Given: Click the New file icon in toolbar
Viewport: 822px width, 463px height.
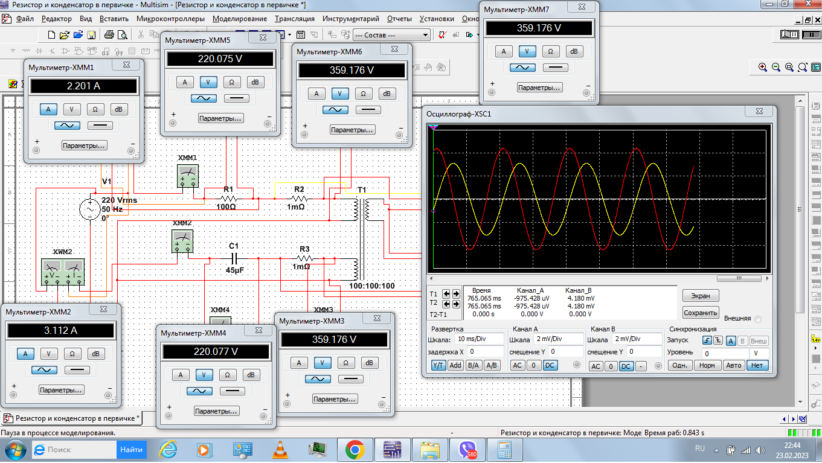Looking at the screenshot, I should tap(52, 34).
